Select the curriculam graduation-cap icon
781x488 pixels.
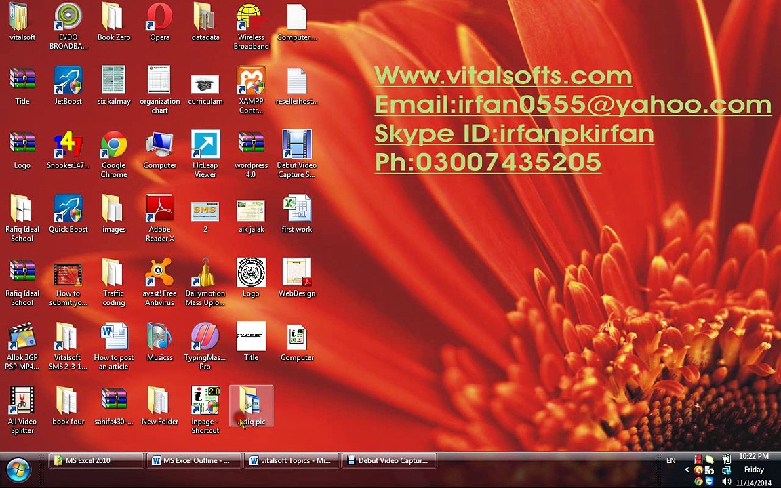tap(205, 89)
